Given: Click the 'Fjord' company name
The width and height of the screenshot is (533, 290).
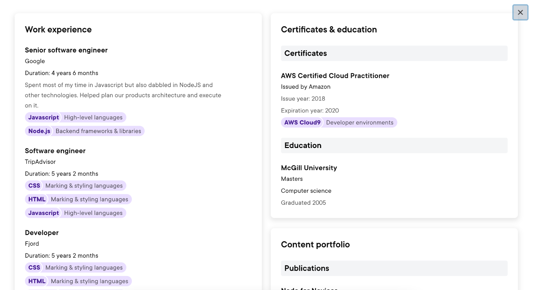Looking at the screenshot, I should tap(32, 244).
